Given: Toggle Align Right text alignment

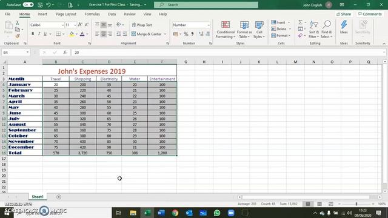Looking at the screenshot, I should coord(110,34).
